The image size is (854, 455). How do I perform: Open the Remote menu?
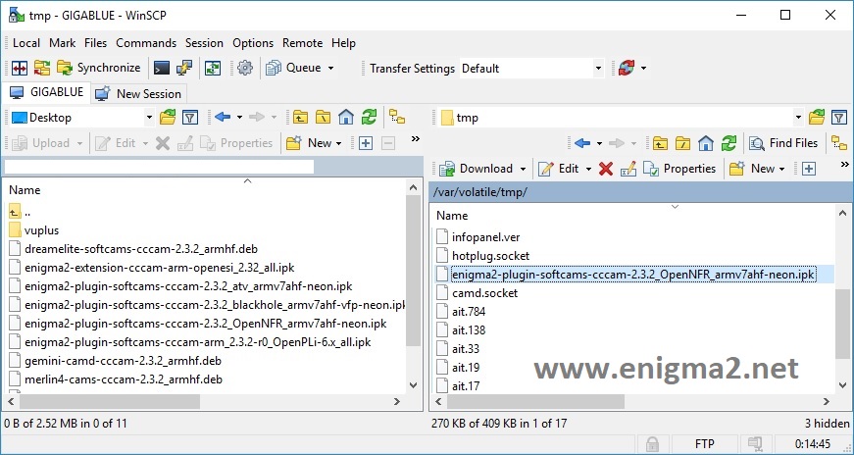pyautogui.click(x=302, y=43)
